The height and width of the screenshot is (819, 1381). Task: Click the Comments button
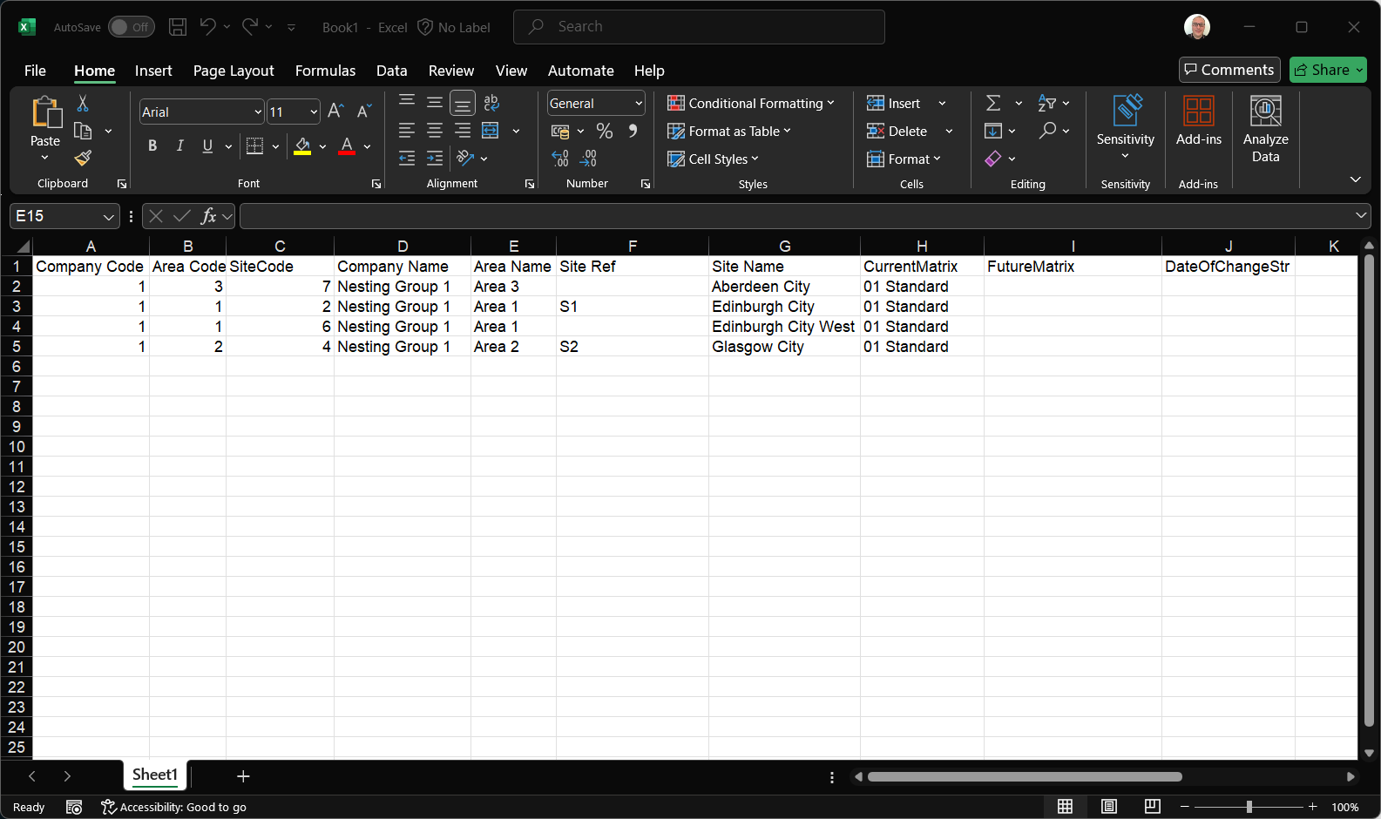point(1229,70)
